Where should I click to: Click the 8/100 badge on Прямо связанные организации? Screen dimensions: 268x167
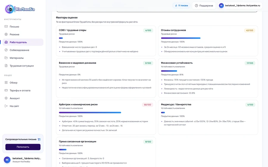pos(148,142)
